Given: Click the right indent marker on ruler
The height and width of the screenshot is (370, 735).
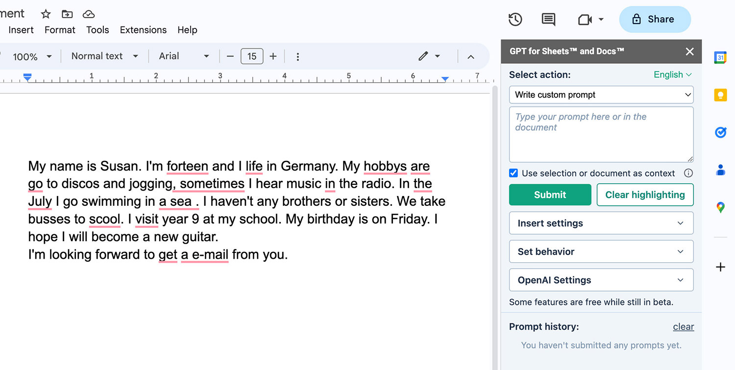Looking at the screenshot, I should [445, 79].
